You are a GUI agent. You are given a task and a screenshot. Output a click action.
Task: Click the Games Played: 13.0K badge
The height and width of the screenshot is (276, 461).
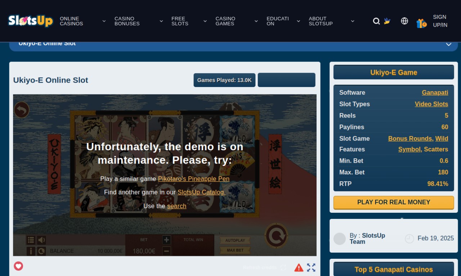tap(224, 80)
